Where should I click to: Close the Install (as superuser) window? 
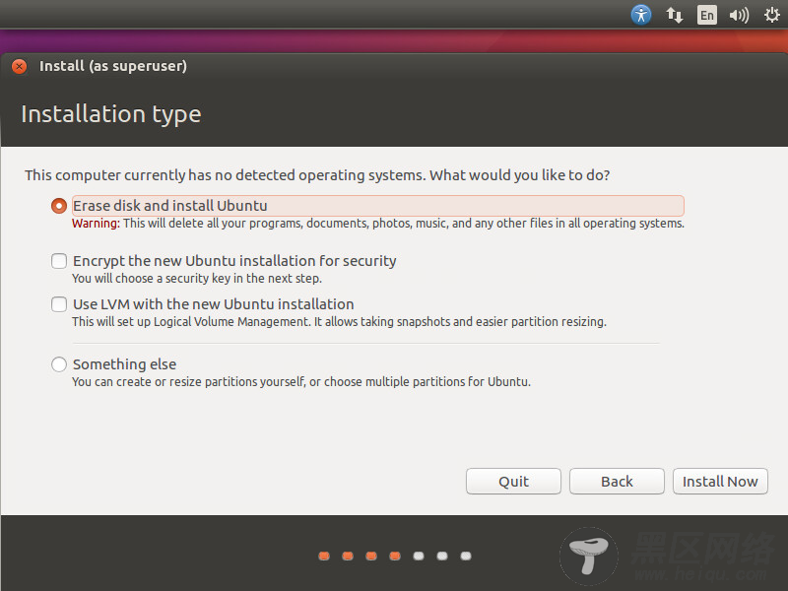pyautogui.click(x=20, y=66)
